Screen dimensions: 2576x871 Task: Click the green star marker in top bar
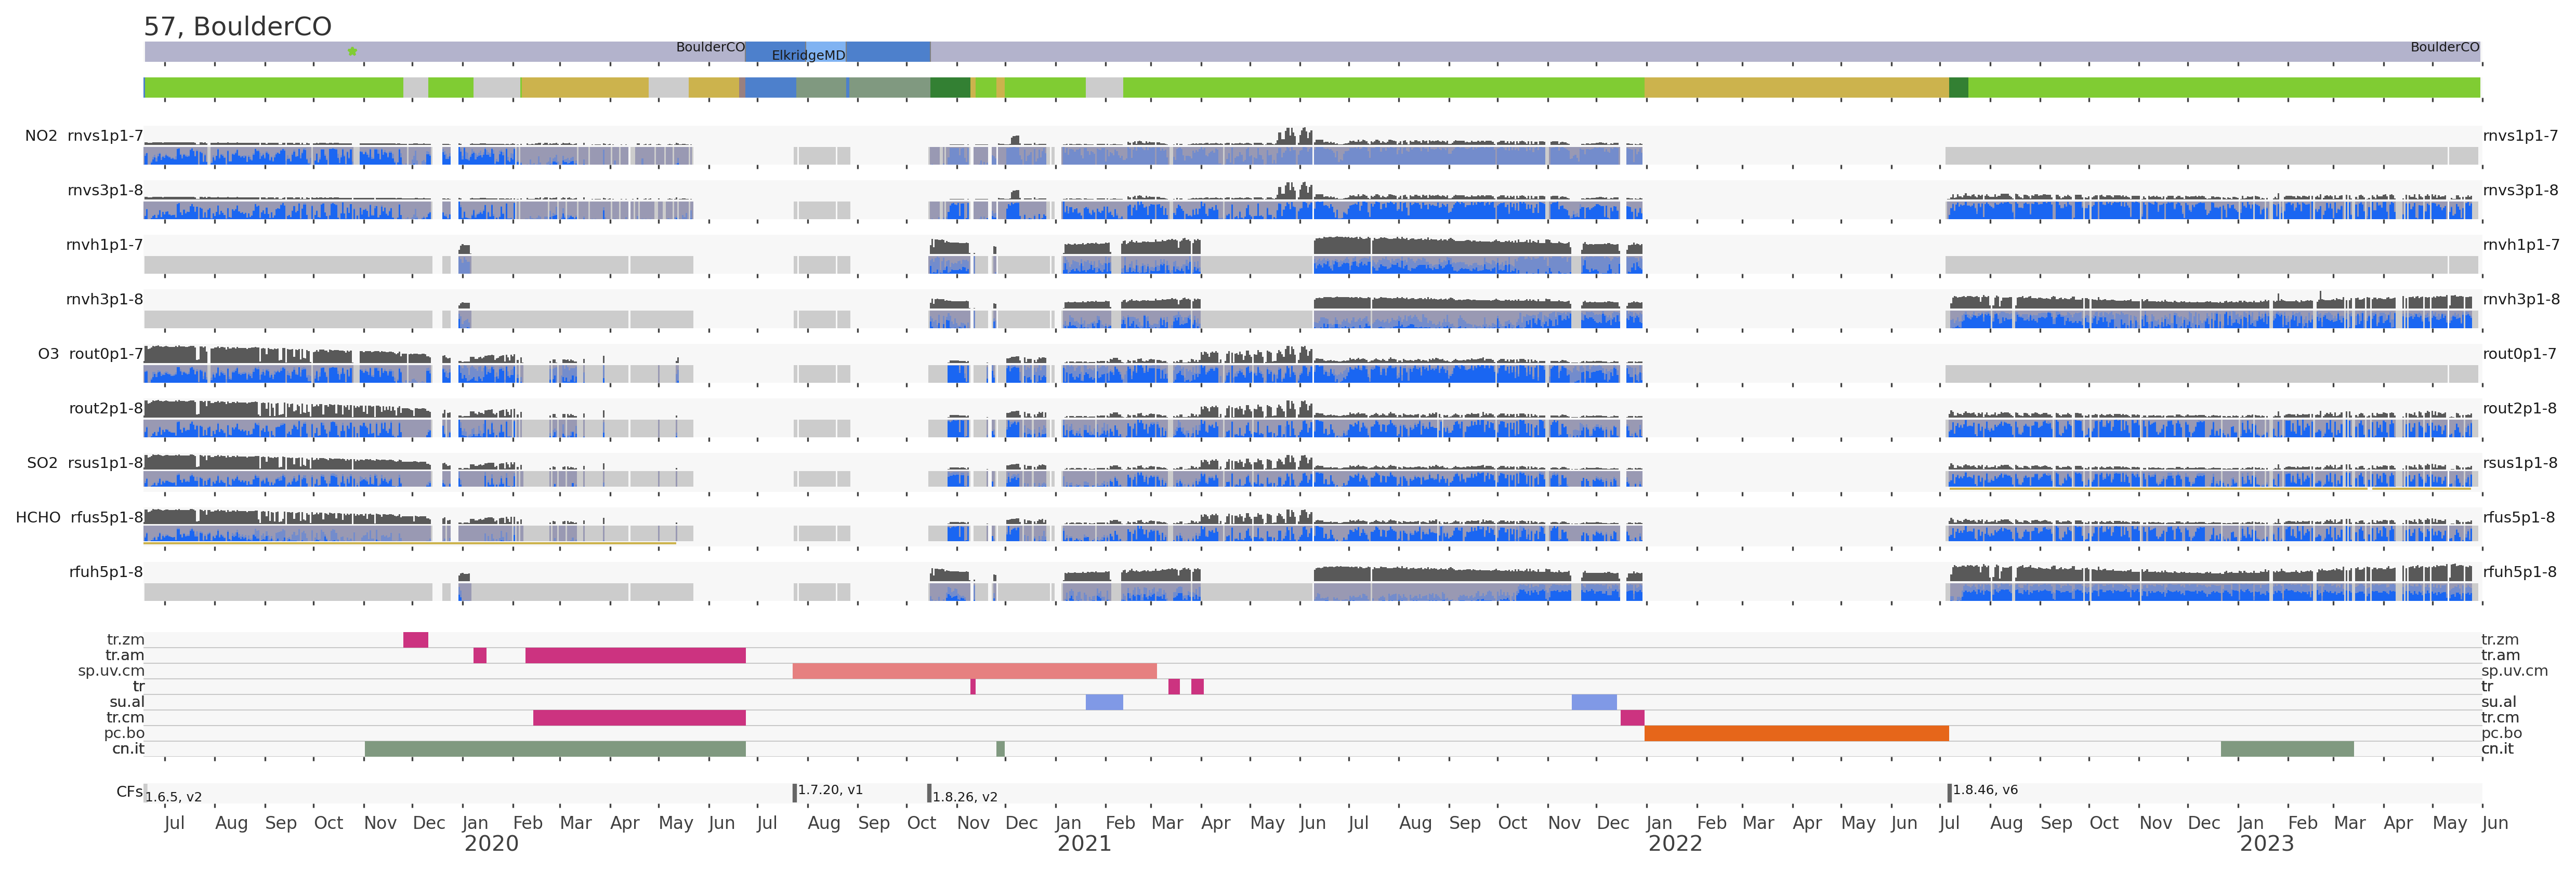pyautogui.click(x=352, y=51)
